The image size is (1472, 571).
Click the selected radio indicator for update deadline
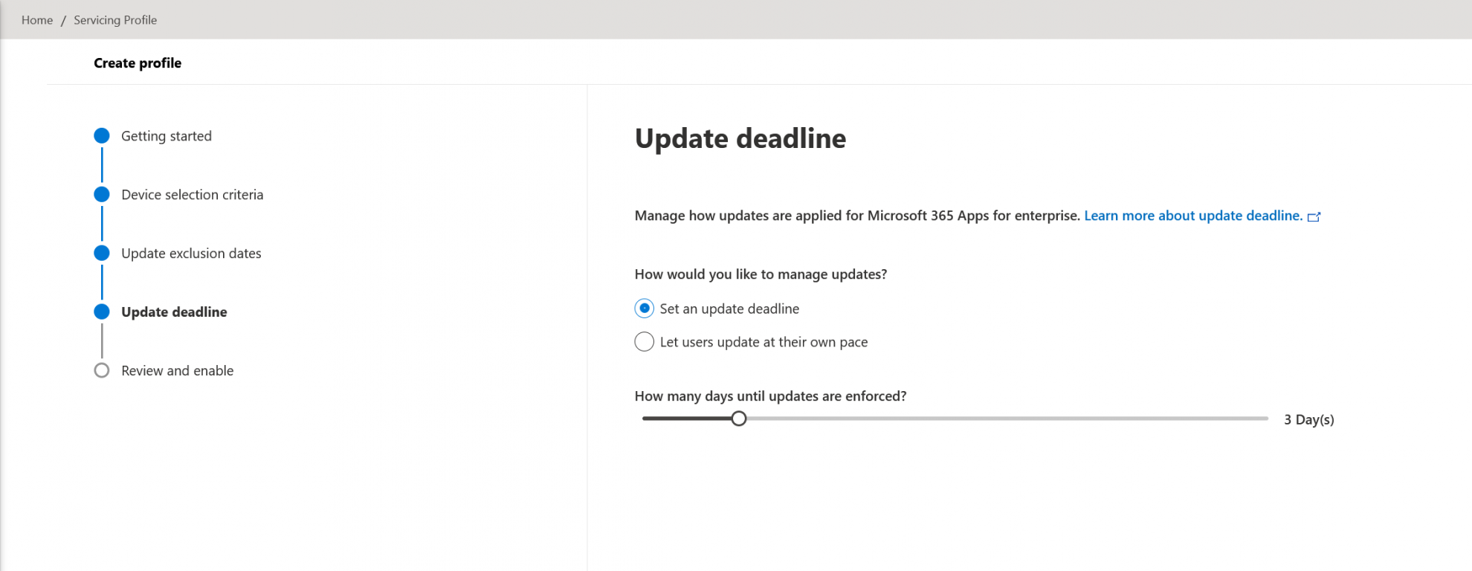(644, 308)
